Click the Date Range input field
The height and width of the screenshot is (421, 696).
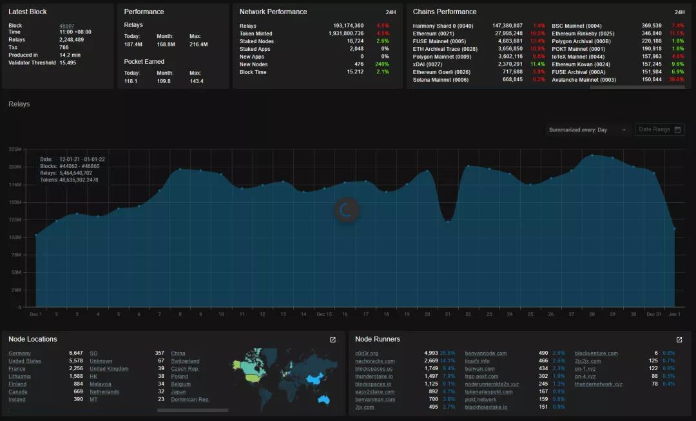(x=654, y=129)
